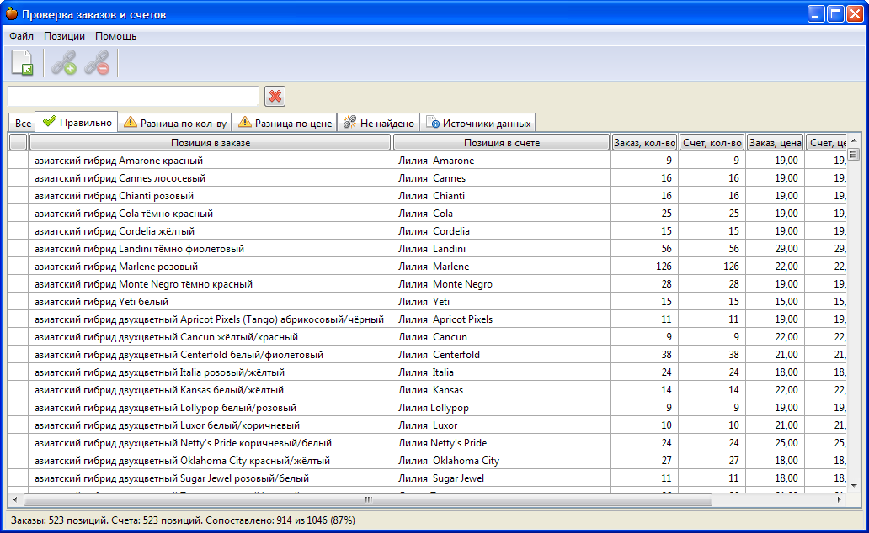Open the Разница по кол-ву tab

174,123
